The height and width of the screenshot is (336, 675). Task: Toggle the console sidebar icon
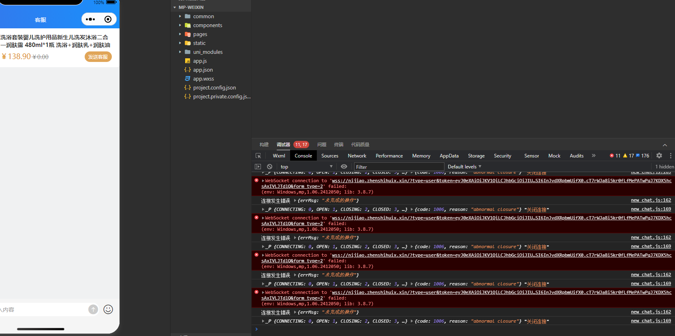[x=258, y=166]
